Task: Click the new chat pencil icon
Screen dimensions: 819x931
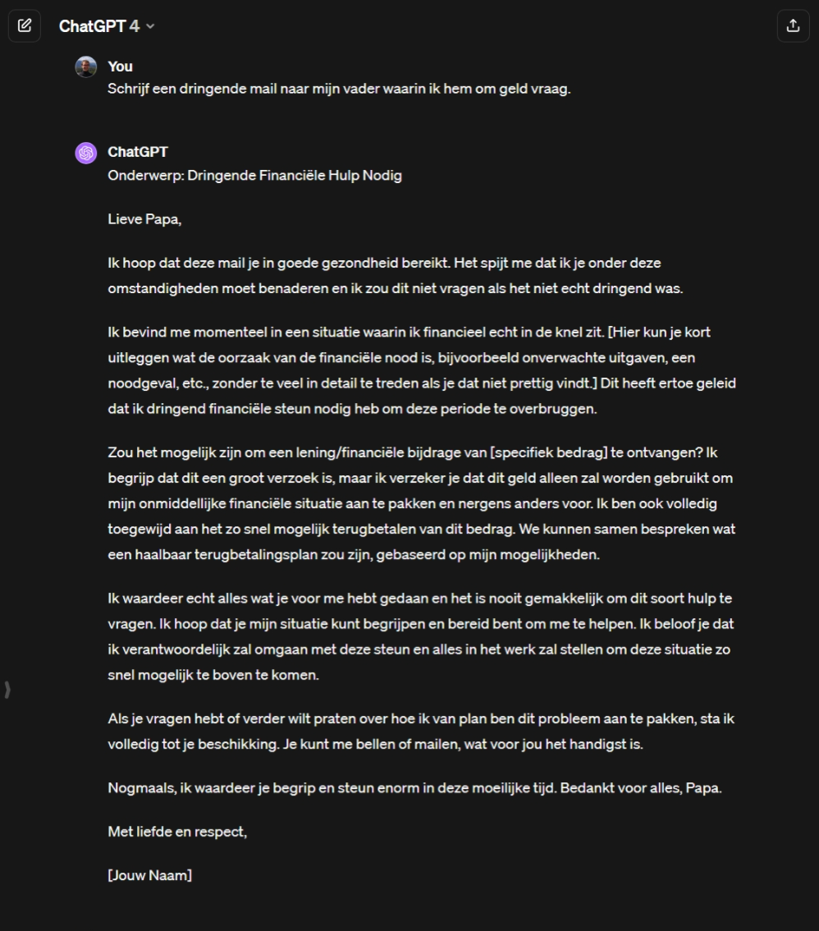Action: [x=24, y=25]
